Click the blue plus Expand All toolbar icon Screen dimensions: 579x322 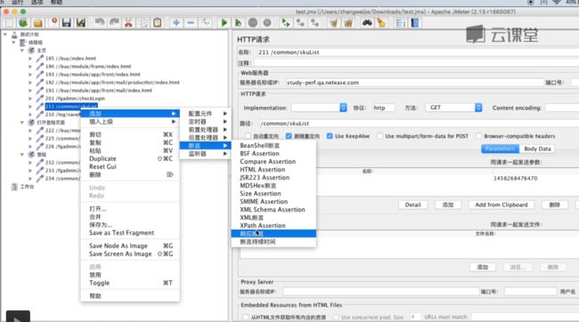176,23
